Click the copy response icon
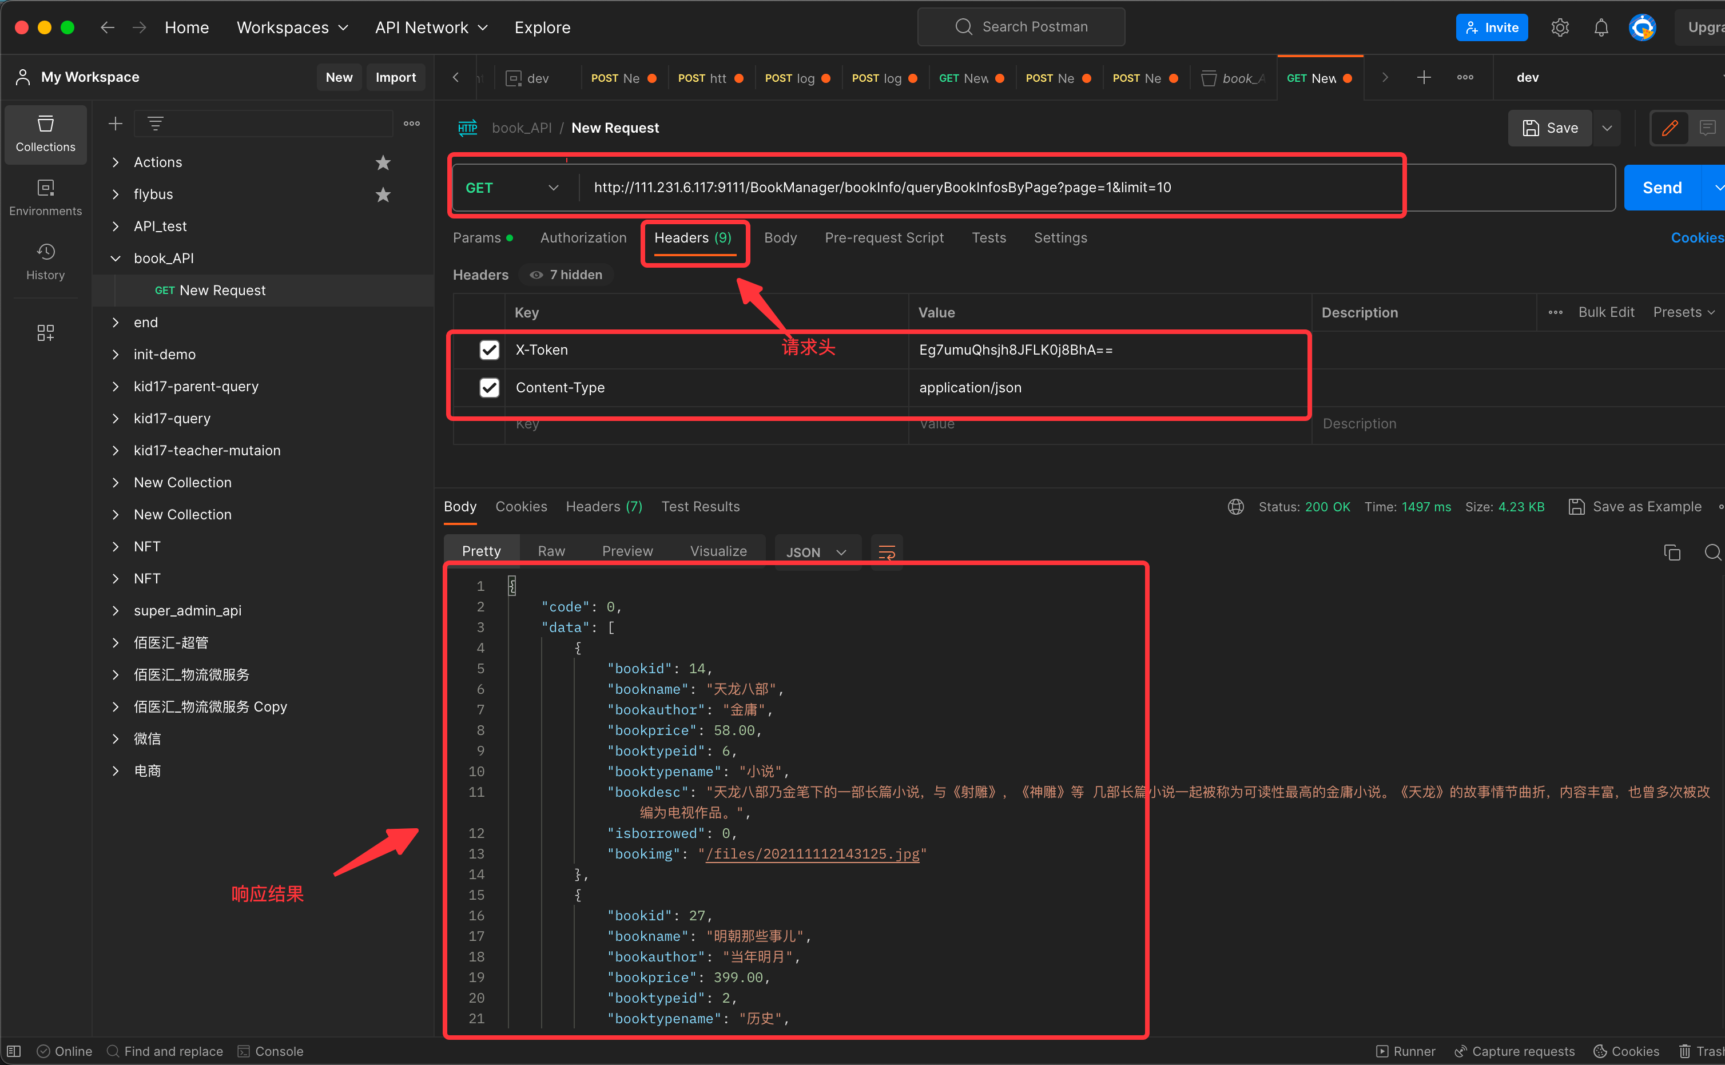Image resolution: width=1725 pixels, height=1065 pixels. pos(1671,552)
